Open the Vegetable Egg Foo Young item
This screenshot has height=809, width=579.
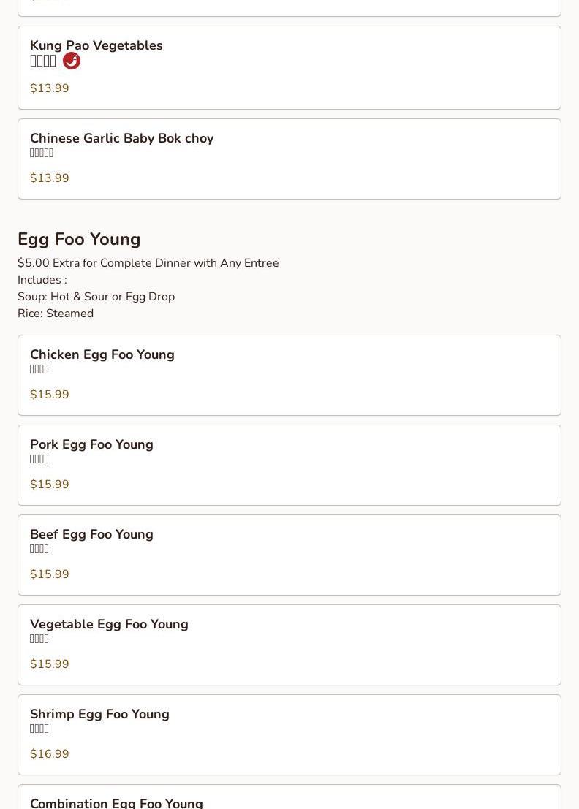click(109, 624)
